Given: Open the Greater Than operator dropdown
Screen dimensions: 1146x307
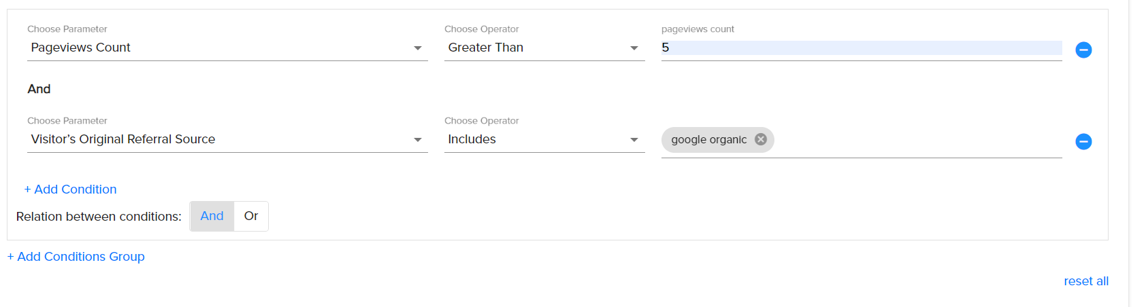Looking at the screenshot, I should click(544, 48).
